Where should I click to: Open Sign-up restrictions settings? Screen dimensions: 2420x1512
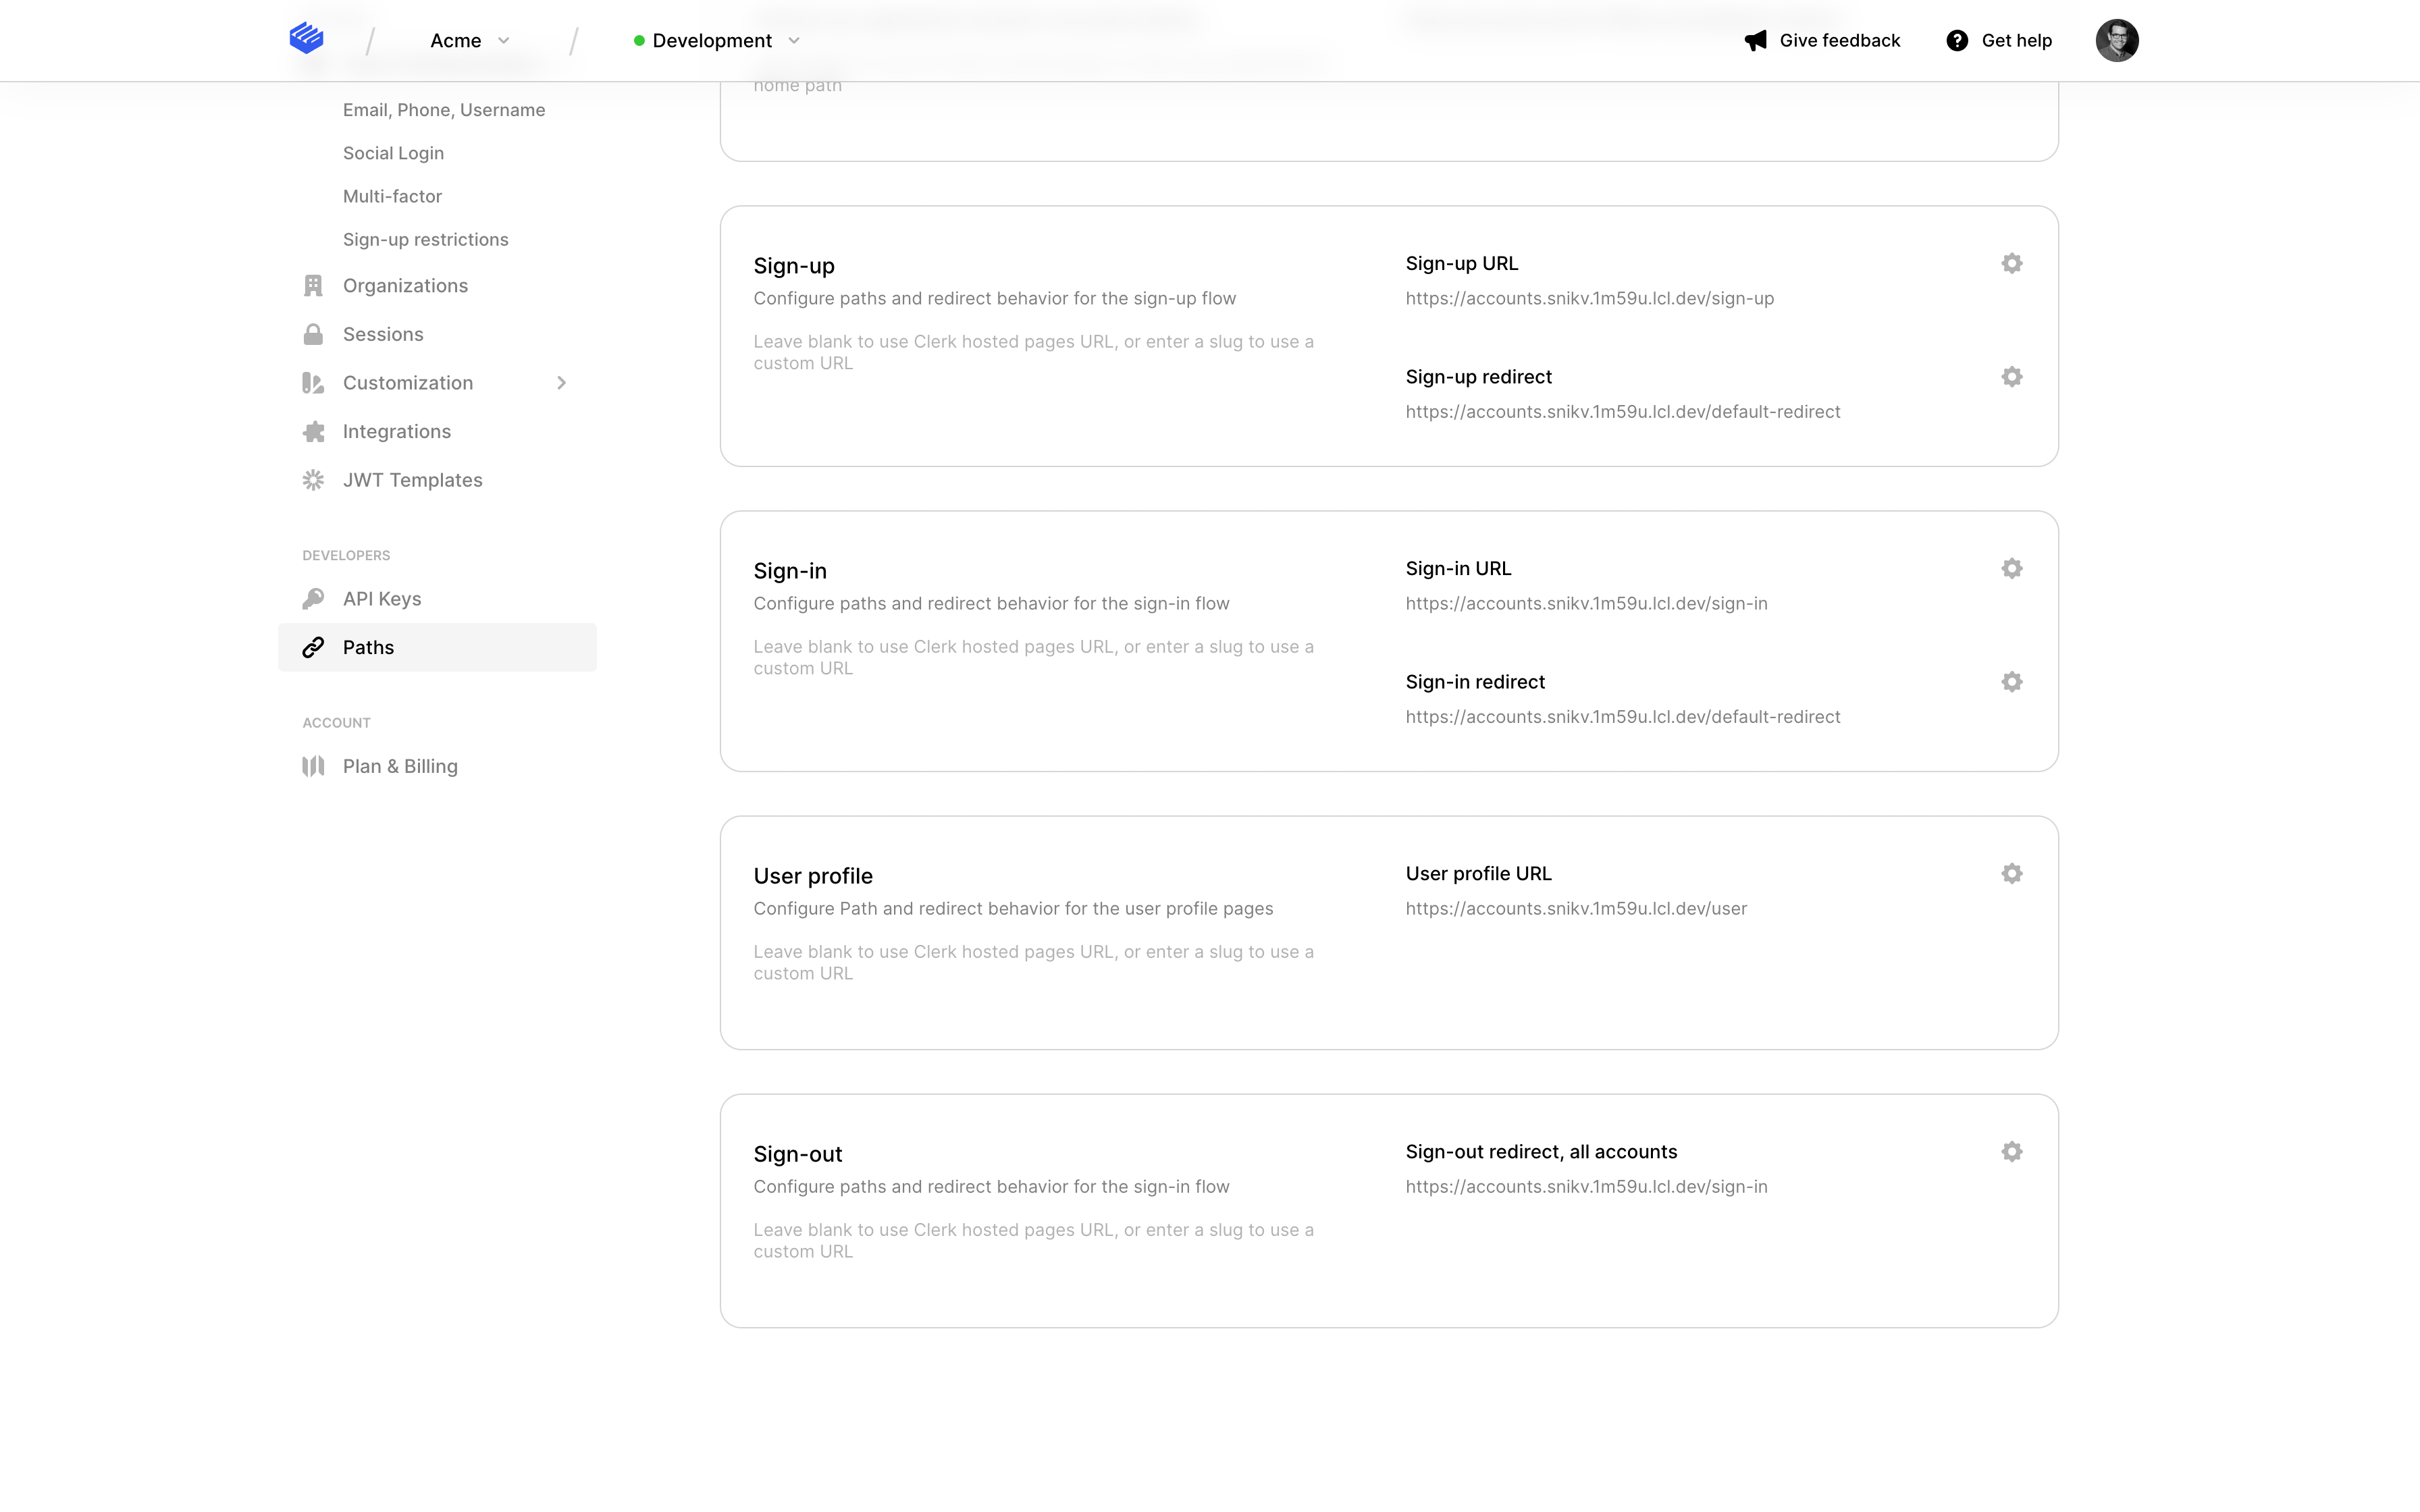pyautogui.click(x=425, y=239)
